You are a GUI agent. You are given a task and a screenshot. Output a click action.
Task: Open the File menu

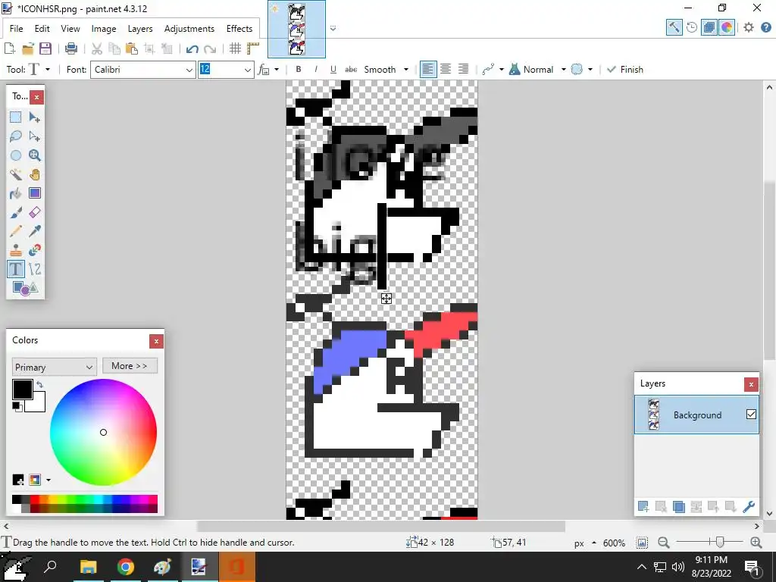[x=17, y=29]
